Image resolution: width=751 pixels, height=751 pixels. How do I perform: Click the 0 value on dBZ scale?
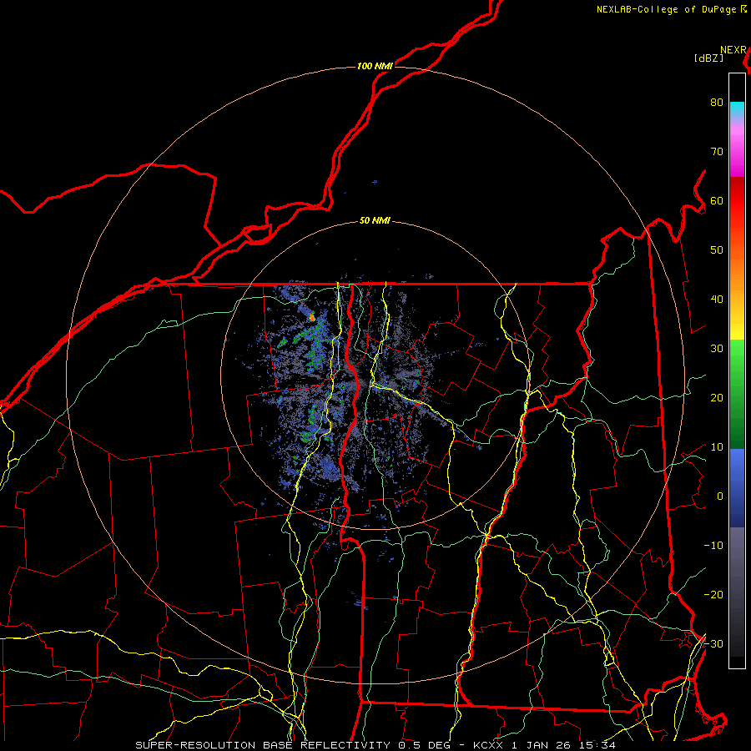720,496
